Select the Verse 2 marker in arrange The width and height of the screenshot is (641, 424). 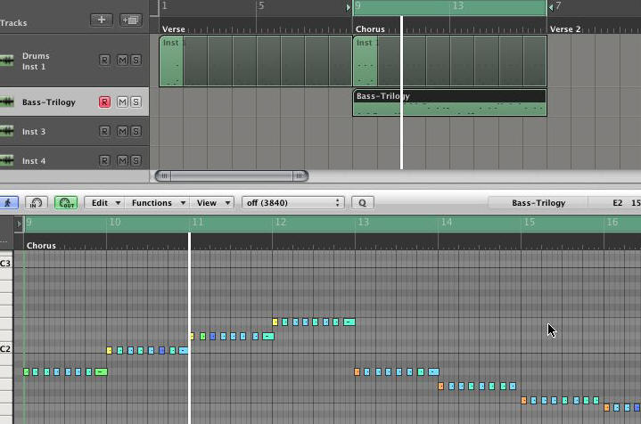(565, 29)
